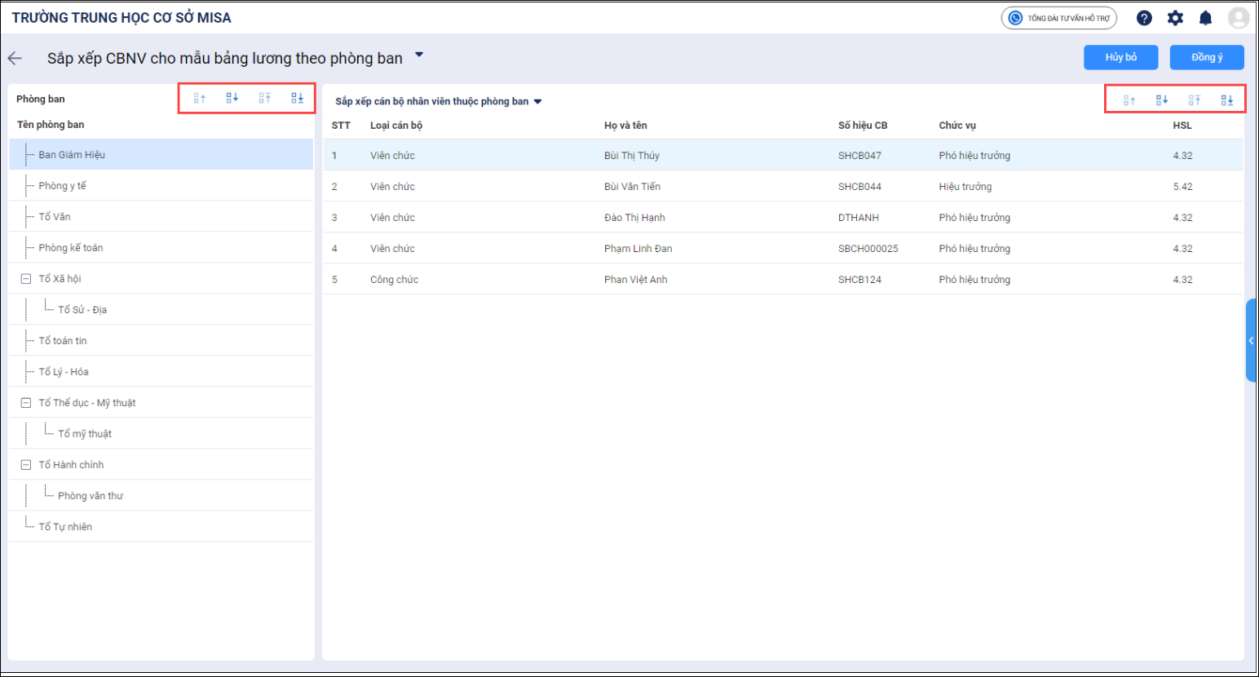Screen dimensions: 1259x677
Task: Select Tổ toán tin department
Action: click(x=161, y=341)
